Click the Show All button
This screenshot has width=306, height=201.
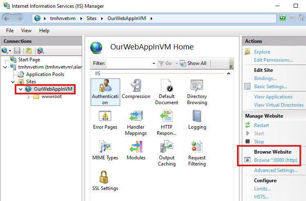[193, 63]
